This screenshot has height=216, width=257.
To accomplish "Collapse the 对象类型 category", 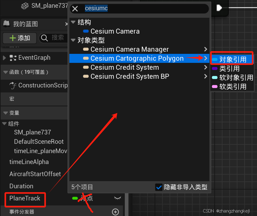I will (73, 40).
